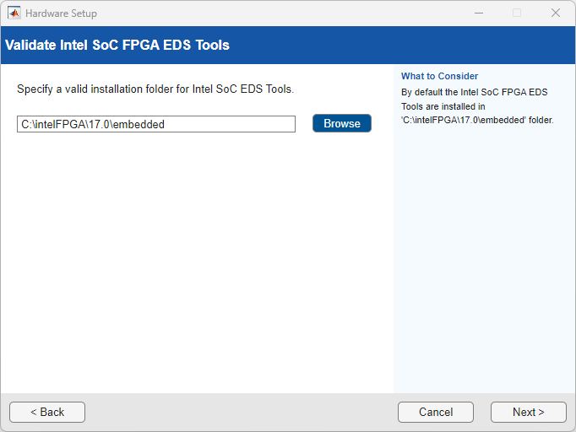Click the "Specify a valid installation folder" instruction
The height and width of the screenshot is (432, 576).
coord(155,89)
